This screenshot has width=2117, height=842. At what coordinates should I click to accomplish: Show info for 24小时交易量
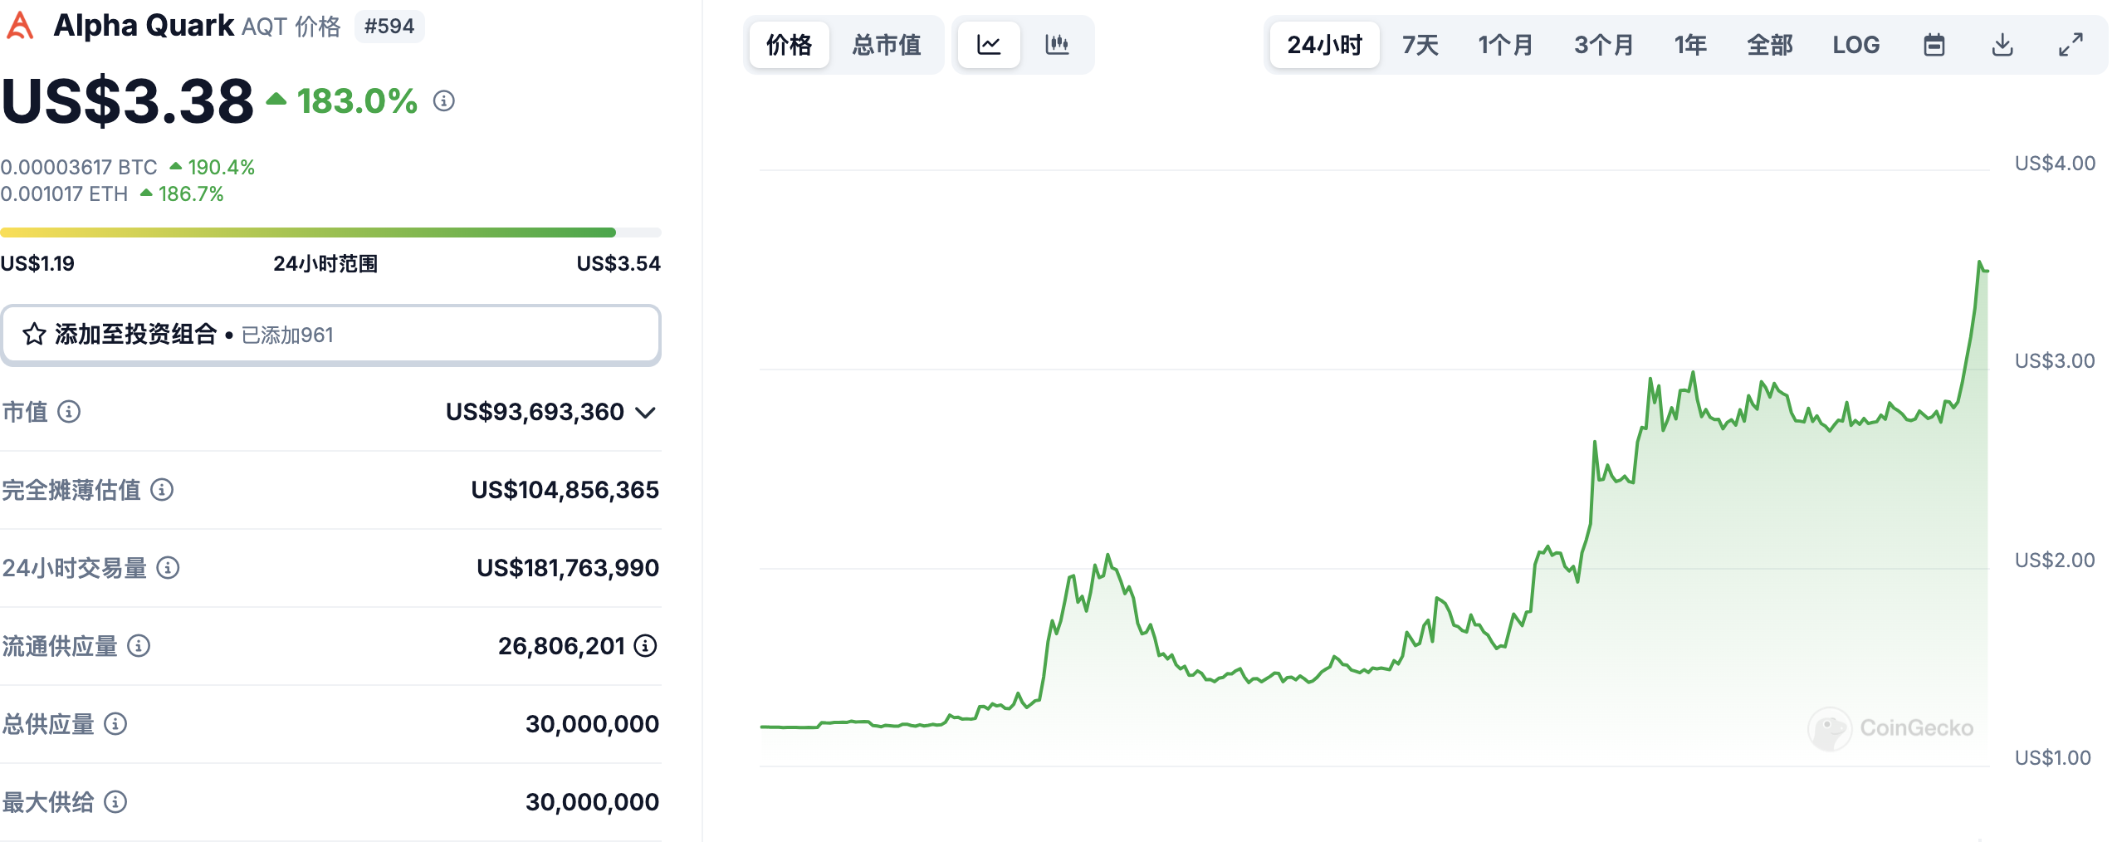tap(168, 568)
